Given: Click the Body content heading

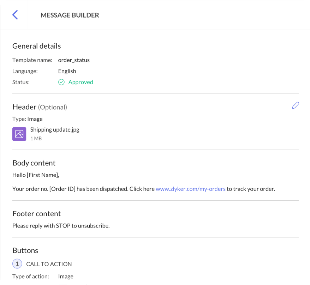Looking at the screenshot, I should [x=34, y=163].
